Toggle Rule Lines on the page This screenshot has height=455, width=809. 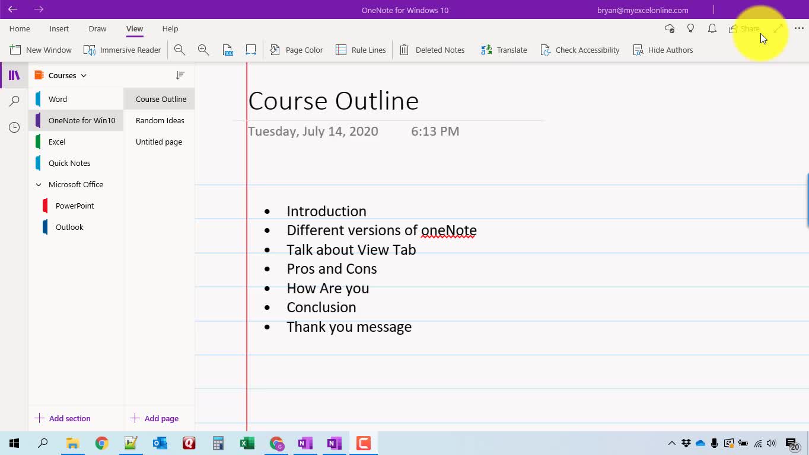(x=361, y=50)
